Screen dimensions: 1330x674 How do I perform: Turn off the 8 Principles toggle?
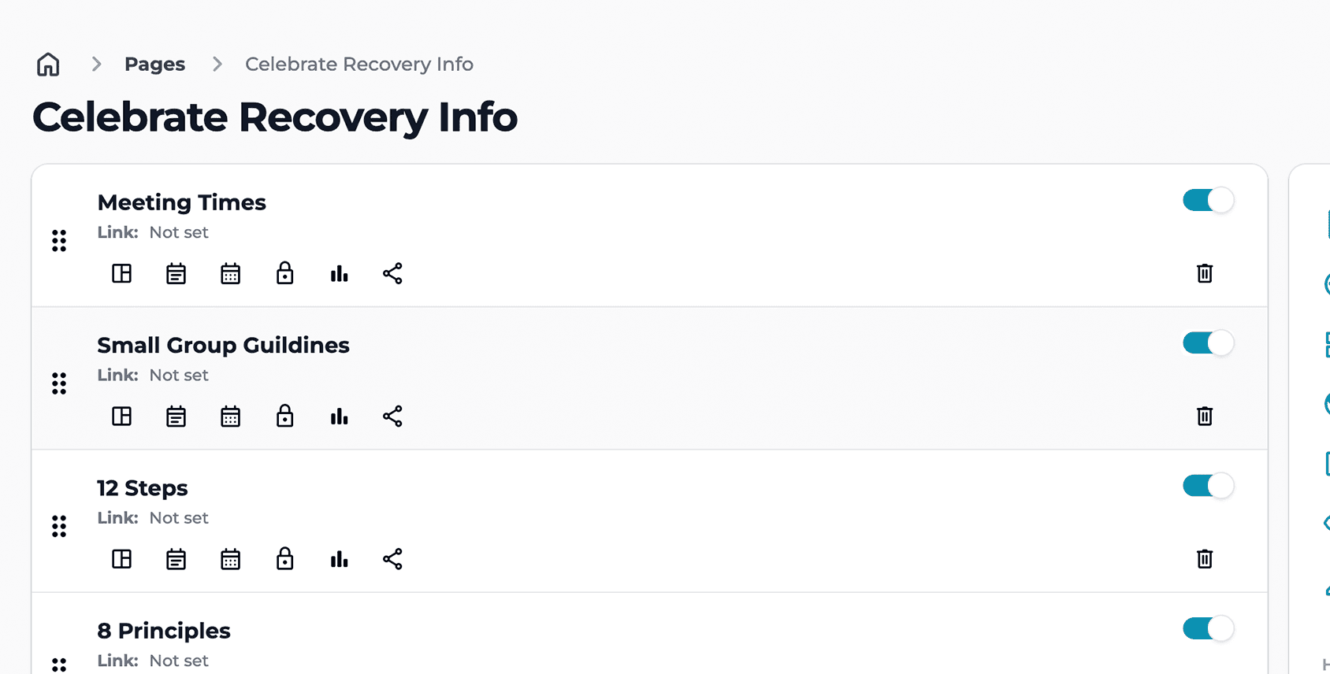[x=1207, y=628]
